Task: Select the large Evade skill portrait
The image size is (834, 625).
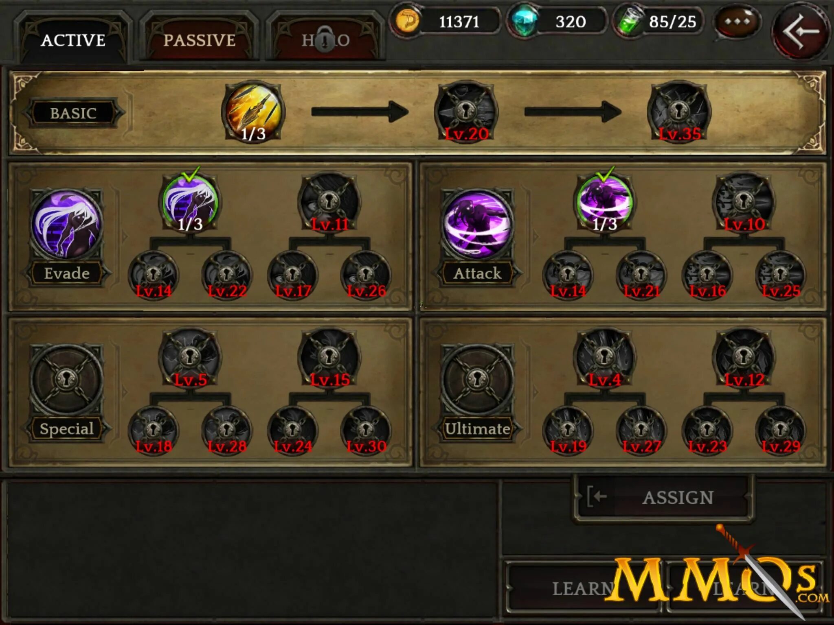Action: pos(67,224)
